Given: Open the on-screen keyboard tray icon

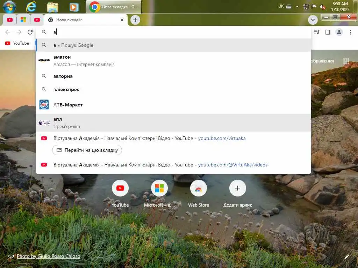Looking at the screenshot, I should 289,7.
